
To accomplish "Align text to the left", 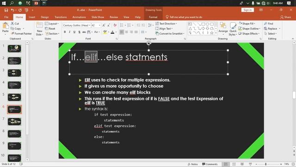I will (122, 32).
